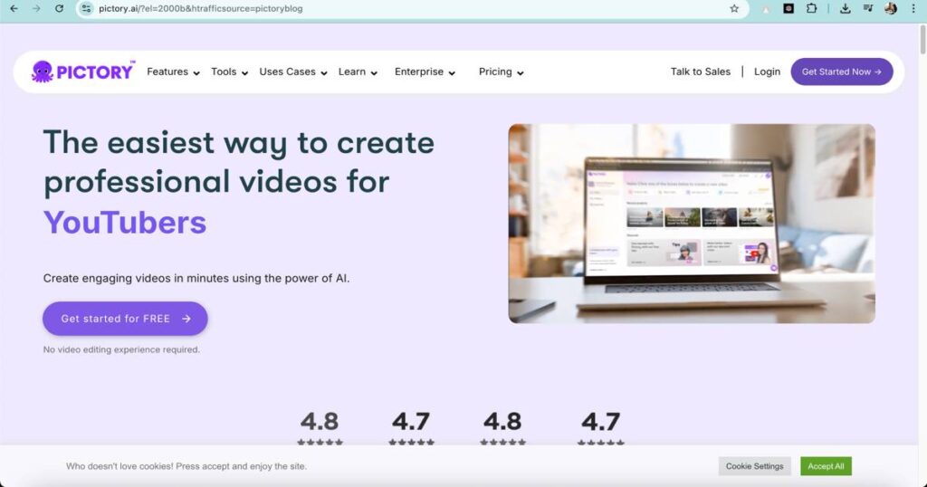
Task: Click 'No video editing experience required.' text
Action: point(121,349)
